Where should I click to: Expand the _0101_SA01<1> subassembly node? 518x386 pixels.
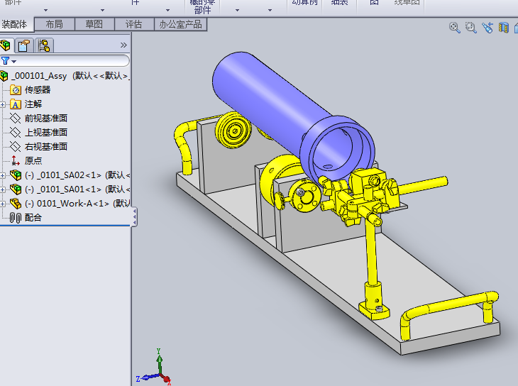[x=4, y=189]
